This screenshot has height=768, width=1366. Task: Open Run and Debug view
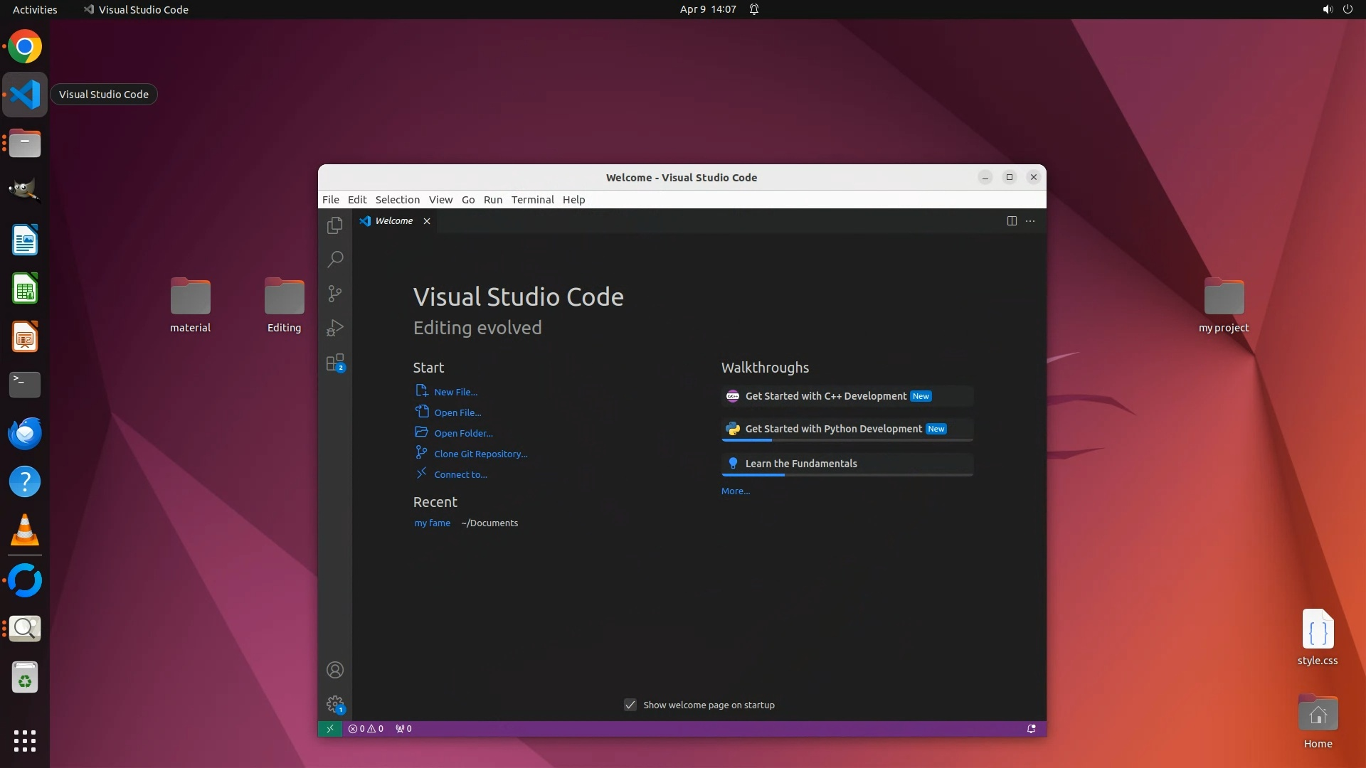click(335, 329)
